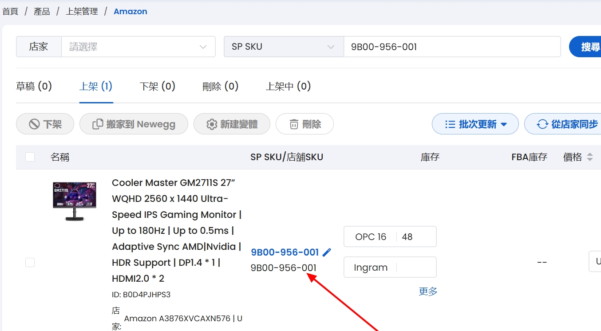Open the 上架管理 breadcrumb
This screenshot has height=331, width=601.
point(82,12)
